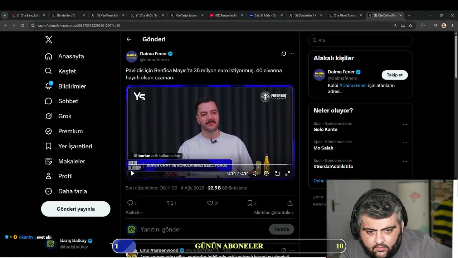Open the #DaimaFener hashtag link

353,86
